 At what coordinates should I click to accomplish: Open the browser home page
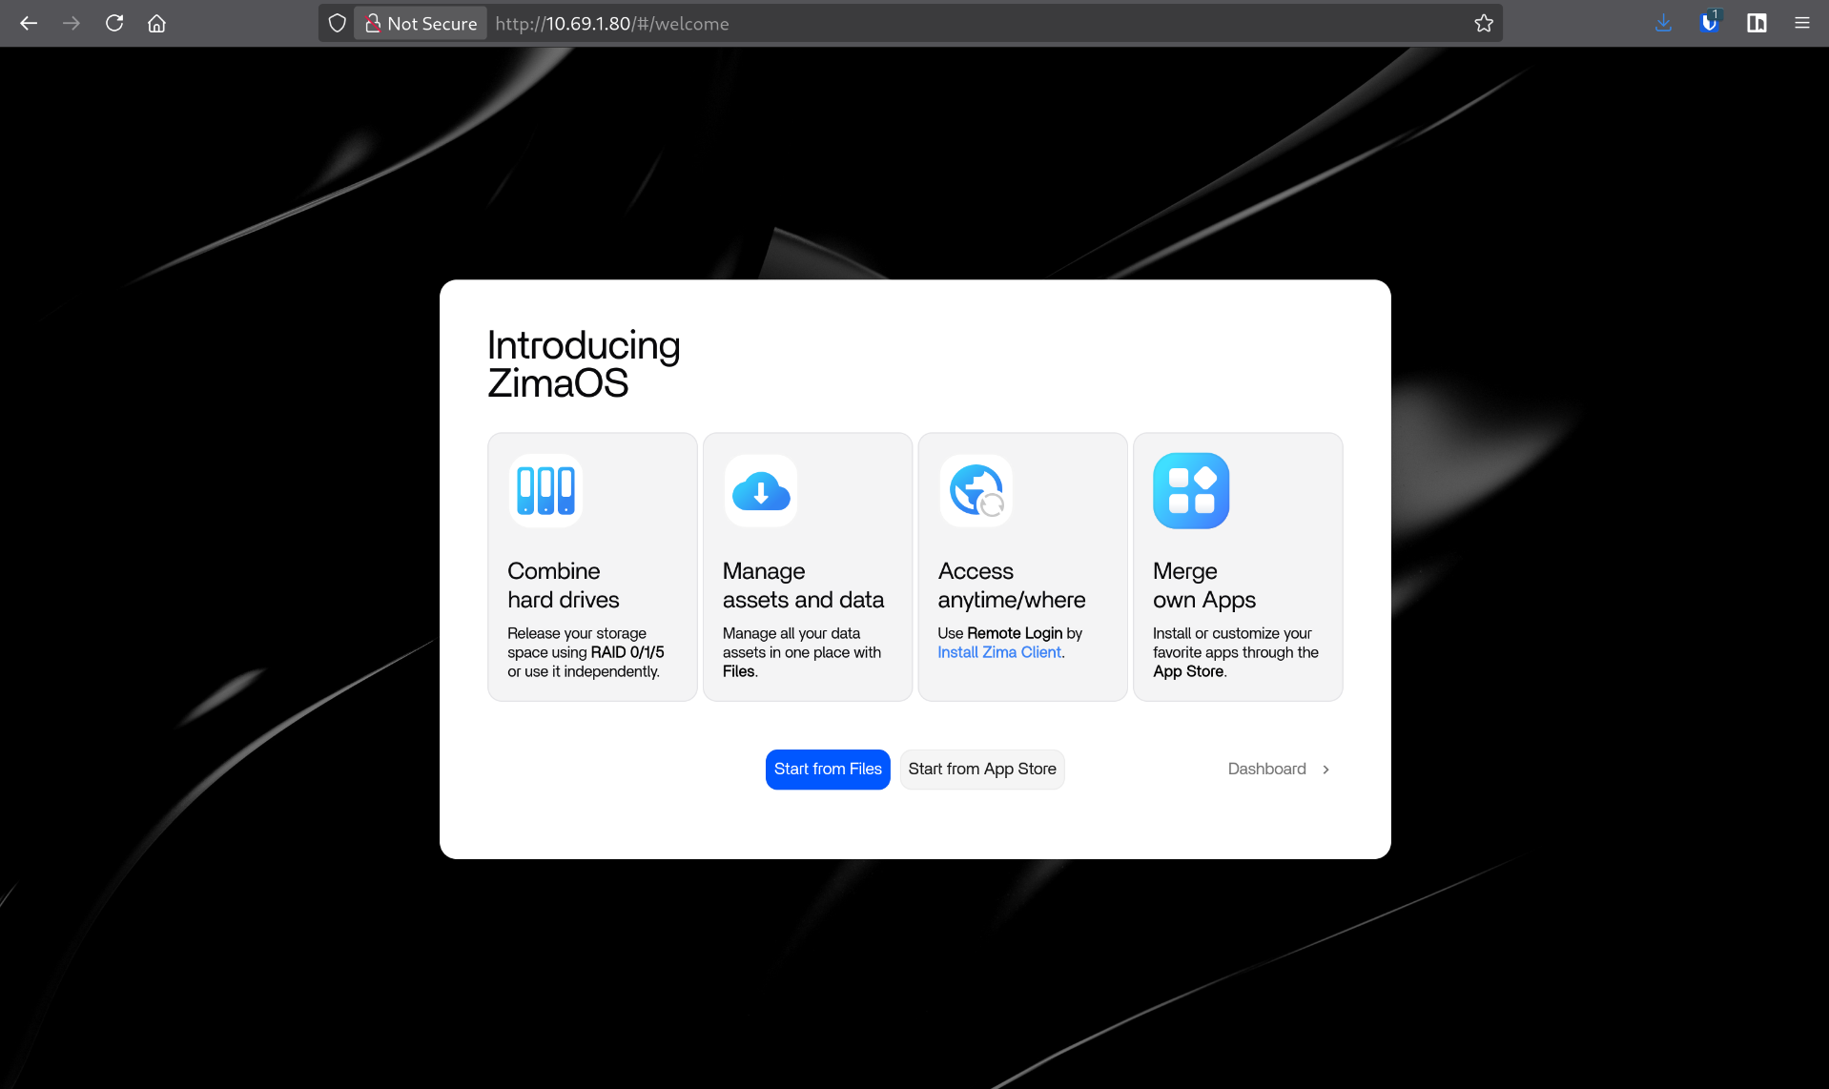[157, 23]
